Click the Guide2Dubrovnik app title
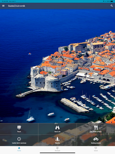 pos(16,6)
